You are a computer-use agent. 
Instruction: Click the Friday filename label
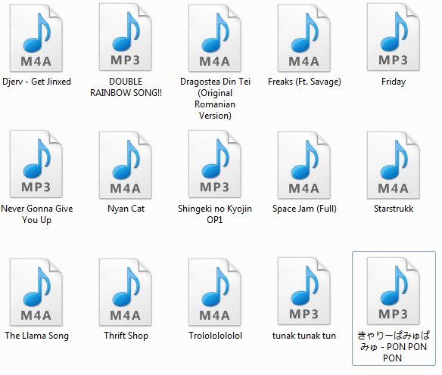tap(394, 82)
